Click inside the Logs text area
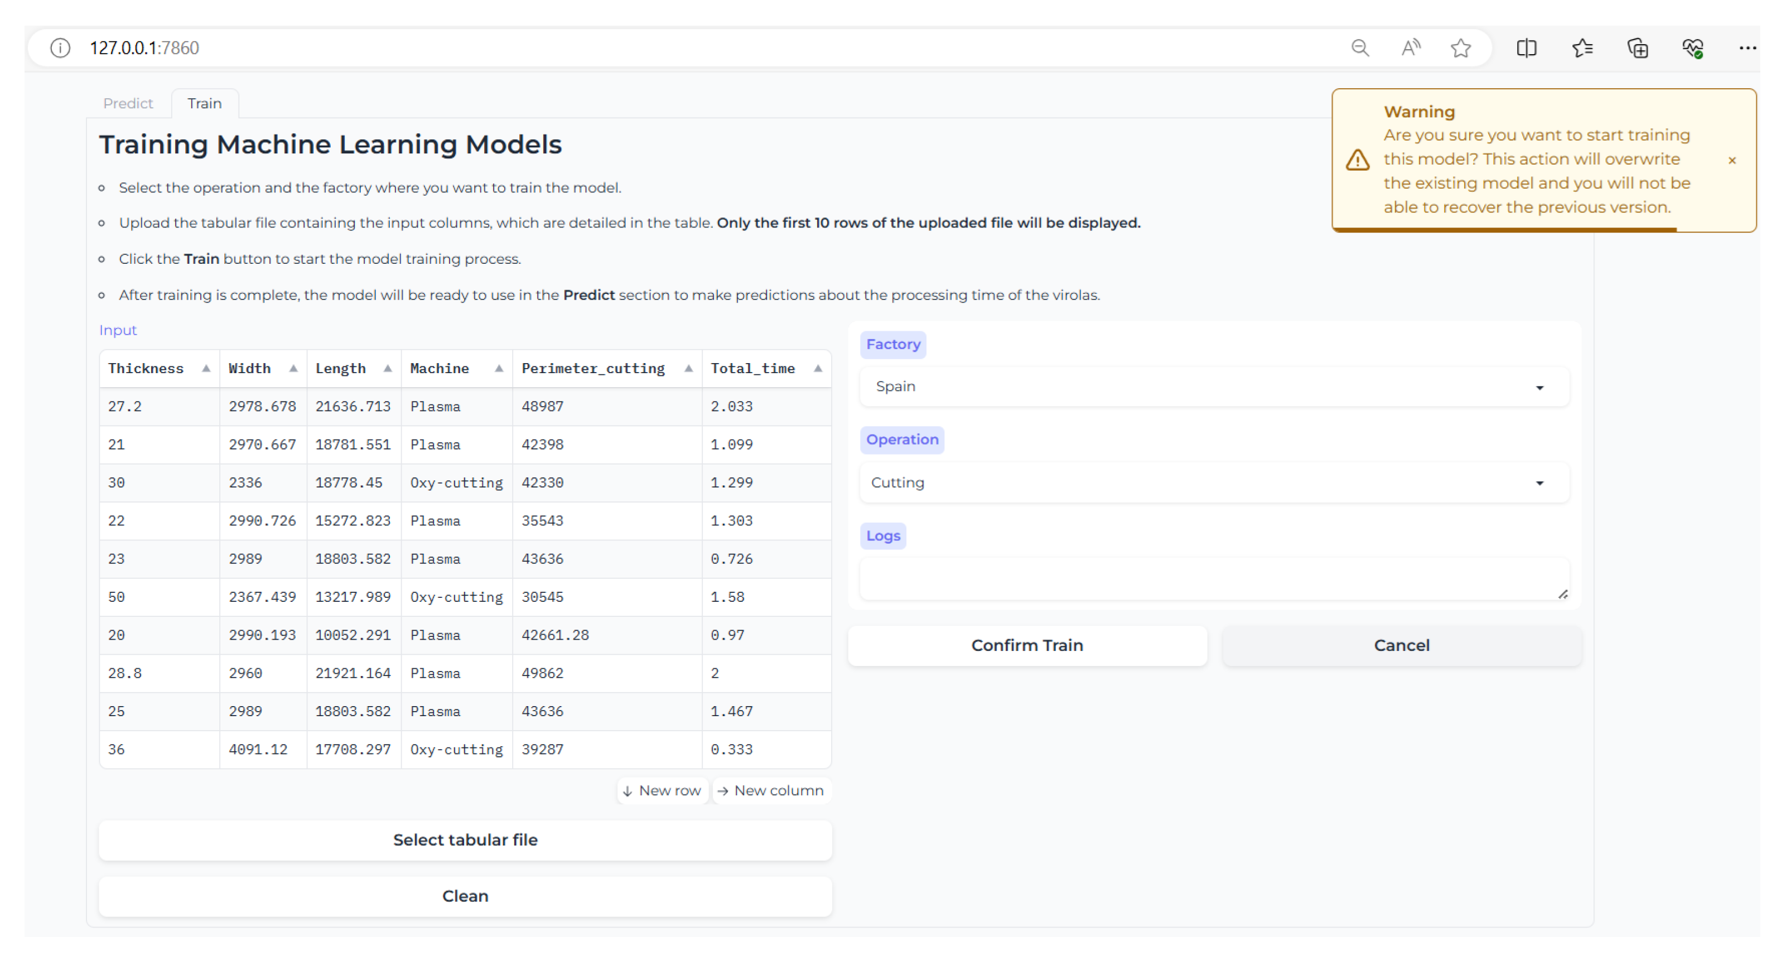The width and height of the screenshot is (1791, 961). click(x=1213, y=578)
